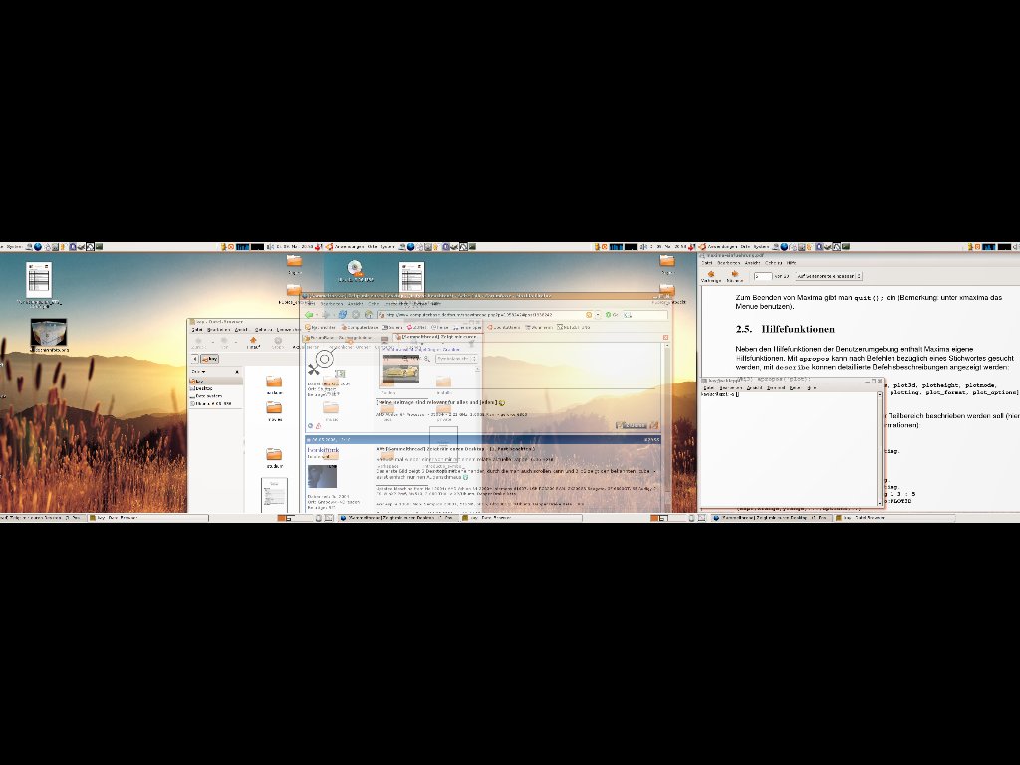Open the Orte sidebar dropdown in file browser
Image resolution: width=1020 pixels, height=765 pixels.
click(x=199, y=372)
